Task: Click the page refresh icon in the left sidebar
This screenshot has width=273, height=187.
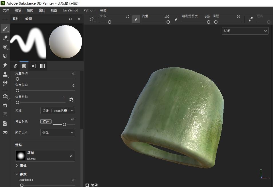Action: click(5, 124)
